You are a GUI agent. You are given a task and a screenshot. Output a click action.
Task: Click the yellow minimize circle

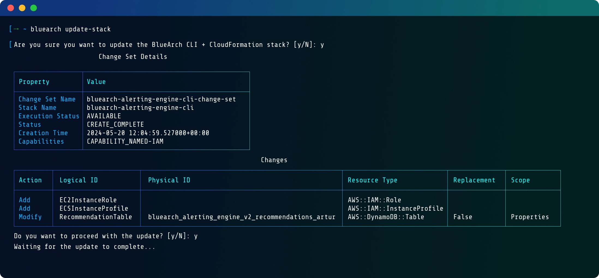(x=22, y=8)
